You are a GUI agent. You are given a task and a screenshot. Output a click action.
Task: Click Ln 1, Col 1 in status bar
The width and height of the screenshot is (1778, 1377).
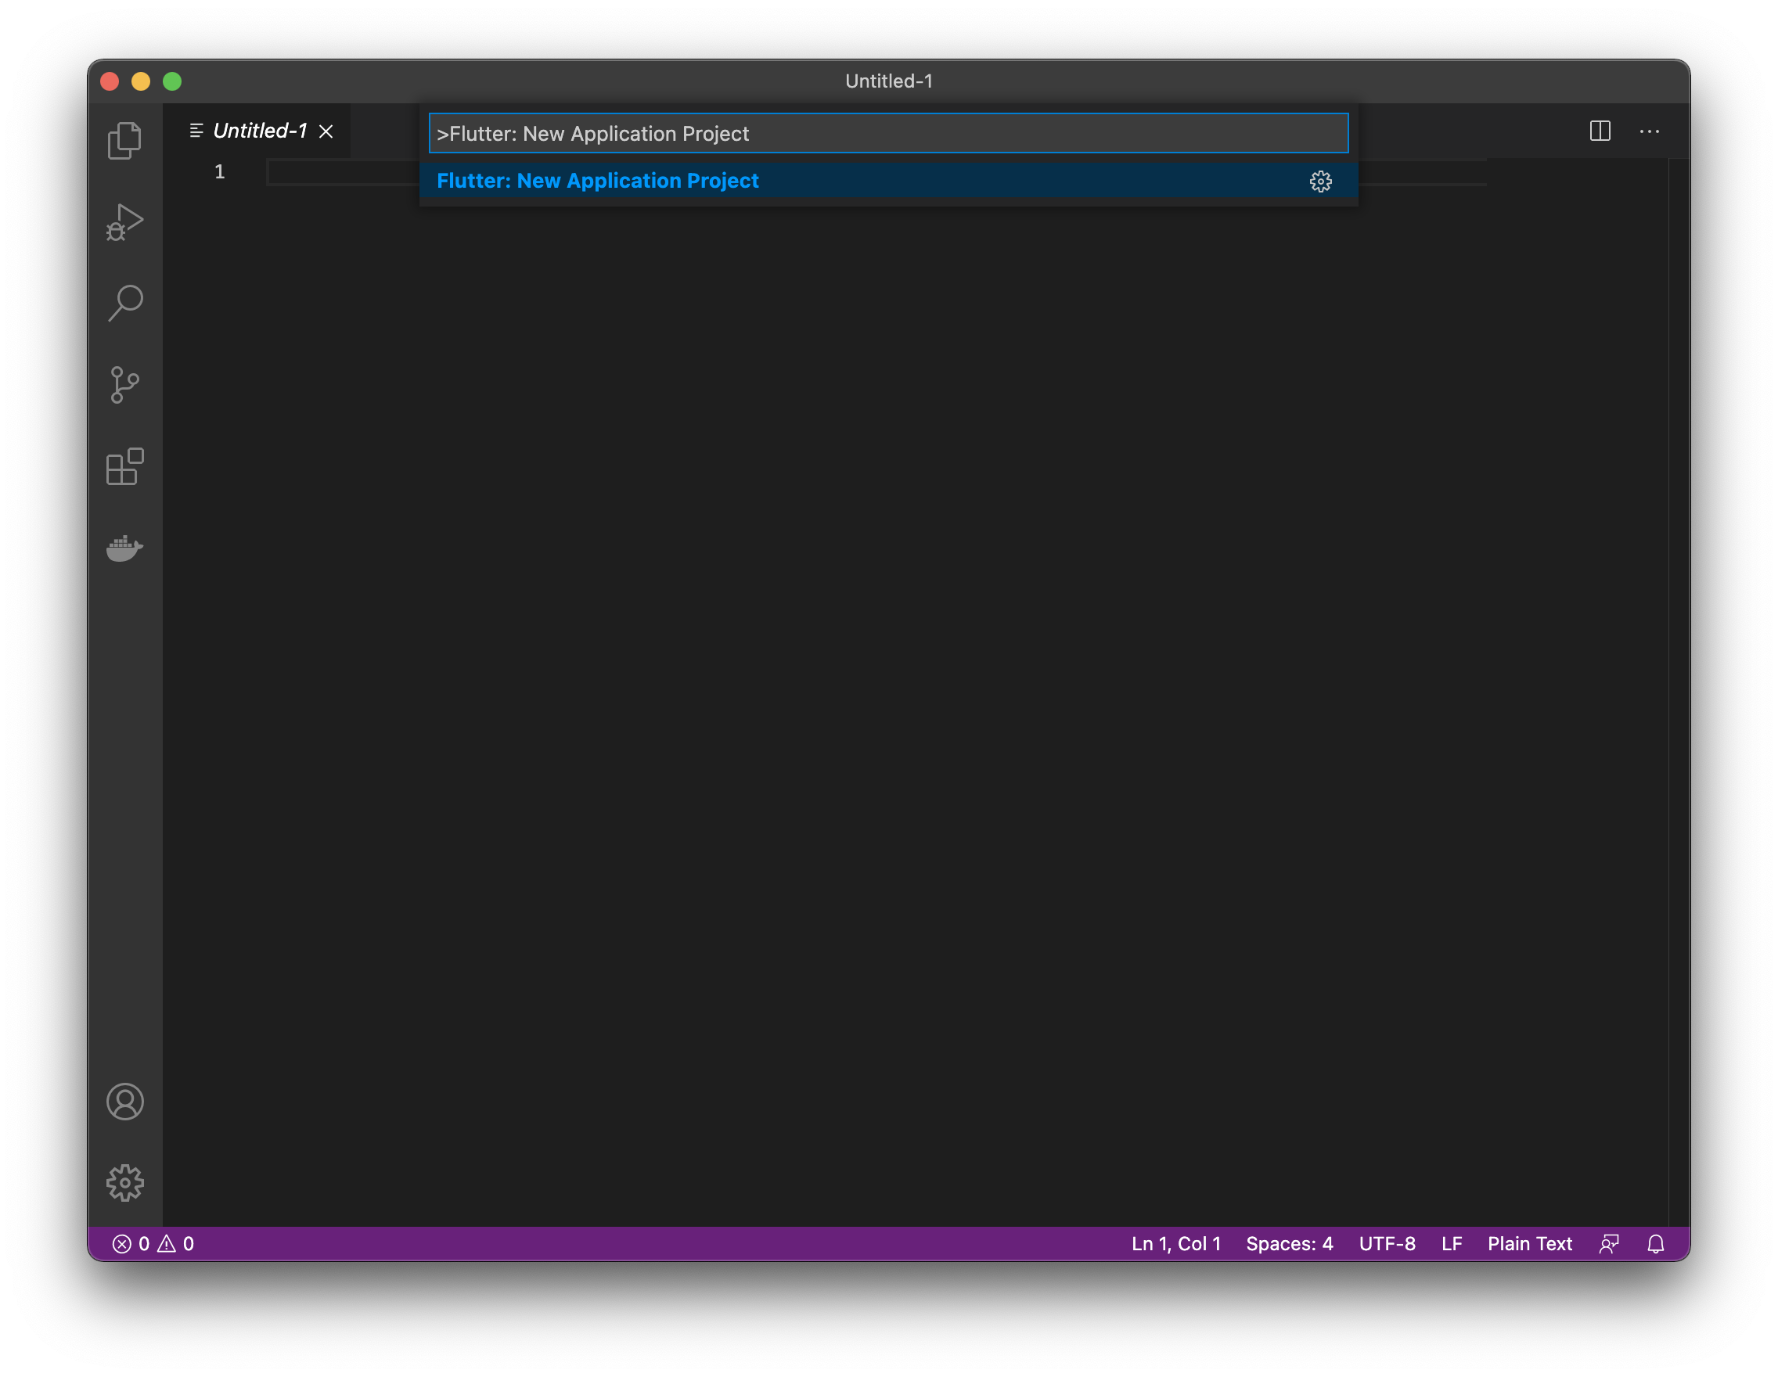pyautogui.click(x=1175, y=1243)
